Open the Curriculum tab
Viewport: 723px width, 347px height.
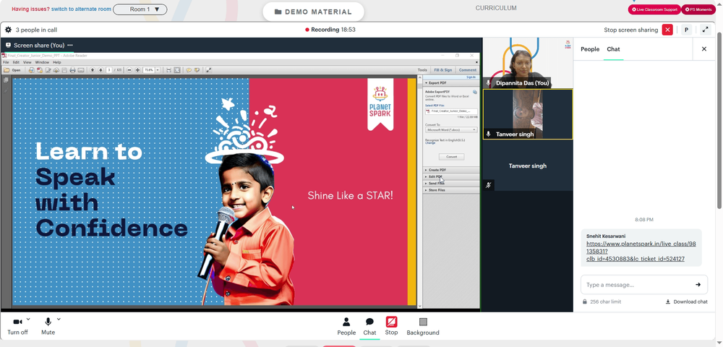[x=496, y=8]
